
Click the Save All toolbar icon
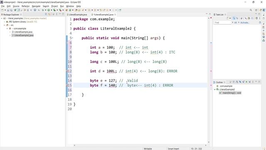pyautogui.click(x=11, y=10)
